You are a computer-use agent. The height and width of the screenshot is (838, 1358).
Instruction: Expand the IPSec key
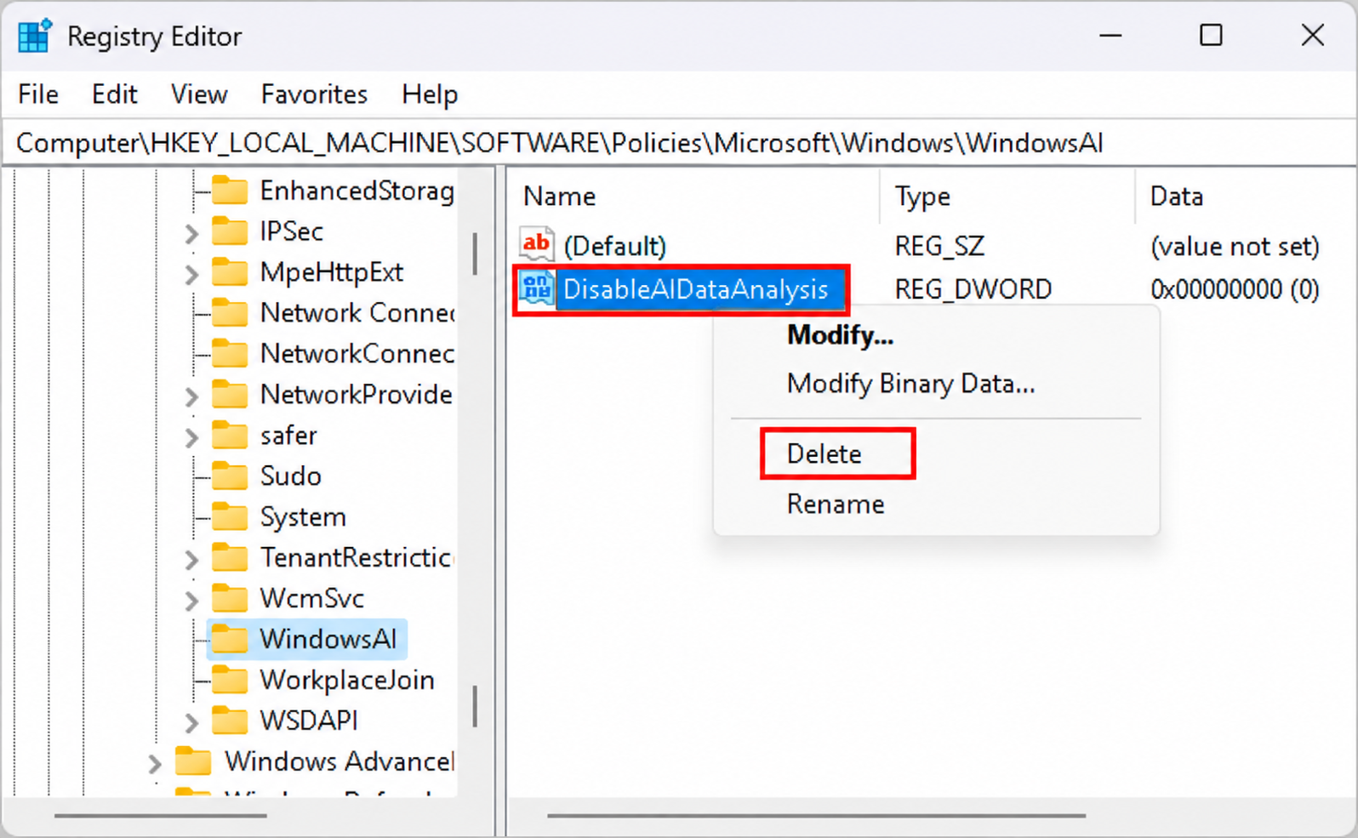(191, 233)
